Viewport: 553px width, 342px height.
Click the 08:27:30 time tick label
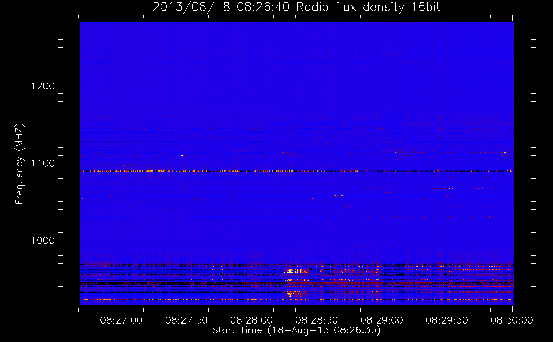click(x=186, y=320)
